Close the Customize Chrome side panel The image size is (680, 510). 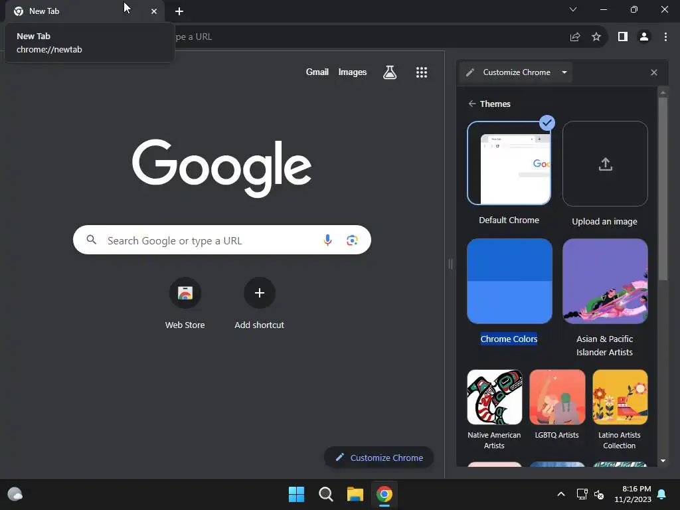click(x=654, y=72)
